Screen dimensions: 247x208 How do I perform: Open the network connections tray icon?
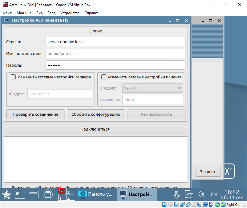tap(189, 194)
